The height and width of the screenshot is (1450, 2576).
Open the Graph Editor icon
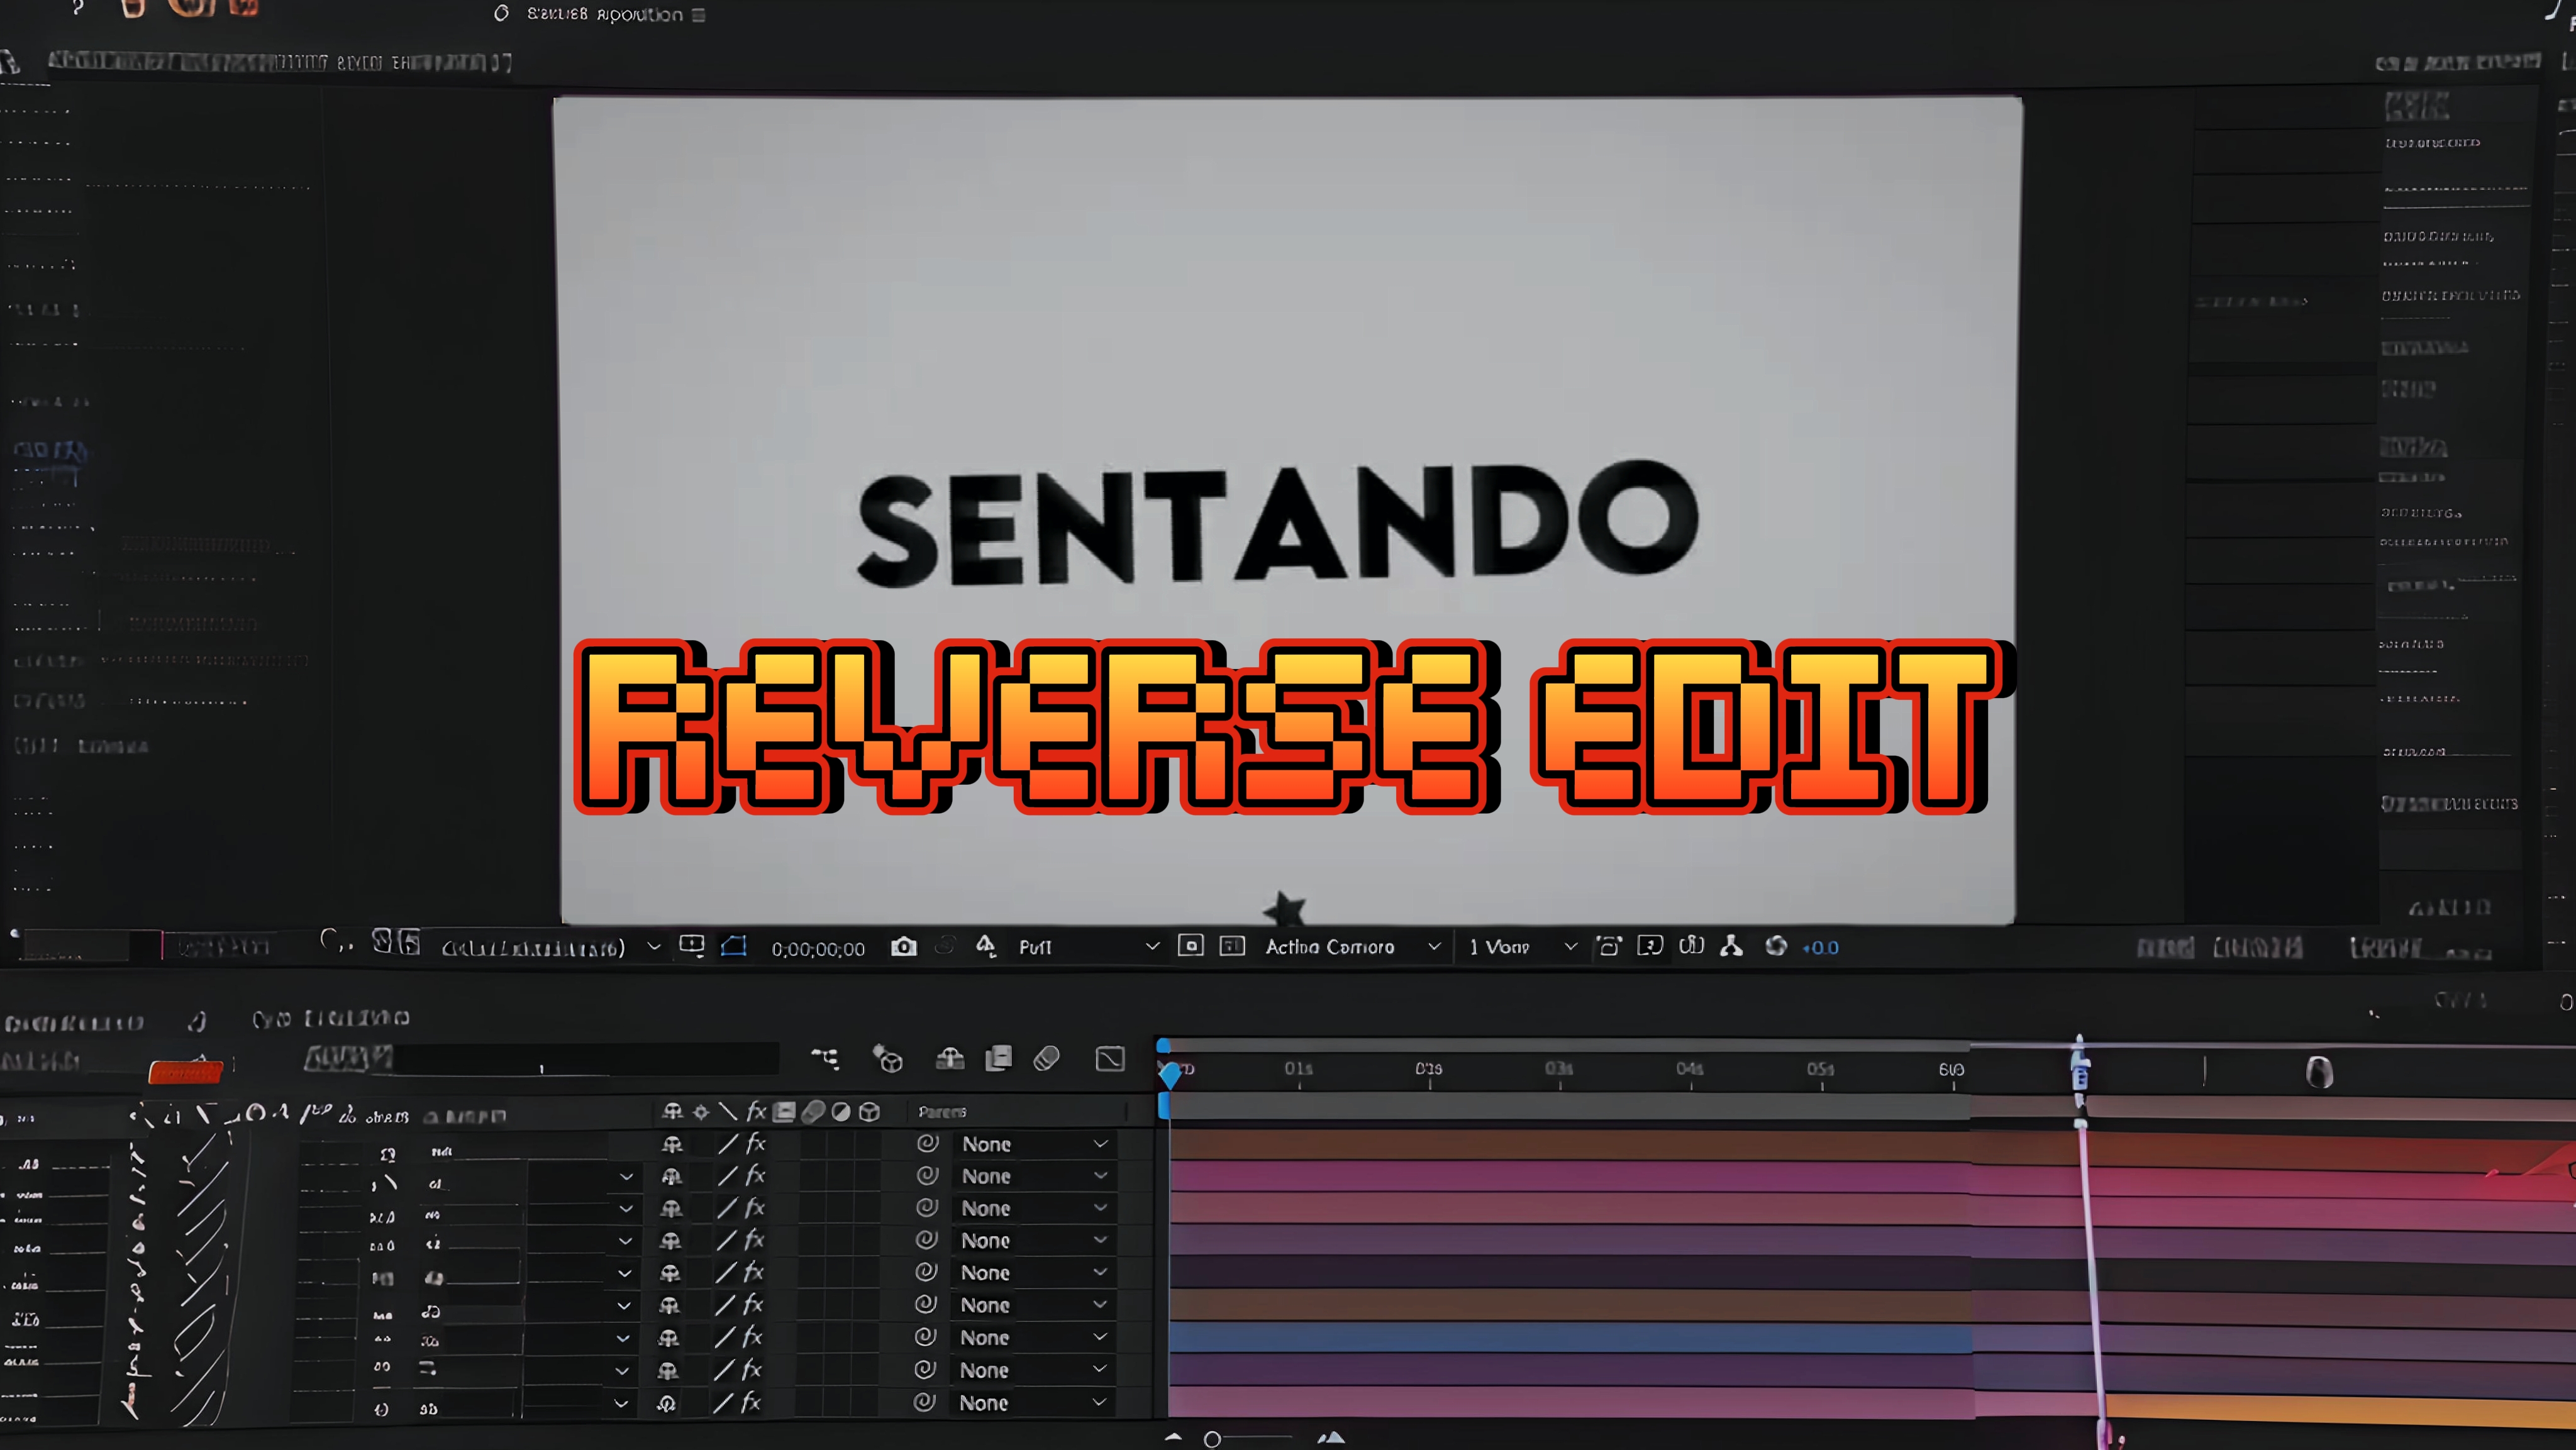[x=1110, y=1058]
